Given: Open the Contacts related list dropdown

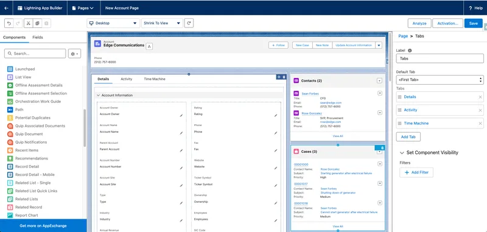Looking at the screenshot, I should pyautogui.click(x=379, y=81).
